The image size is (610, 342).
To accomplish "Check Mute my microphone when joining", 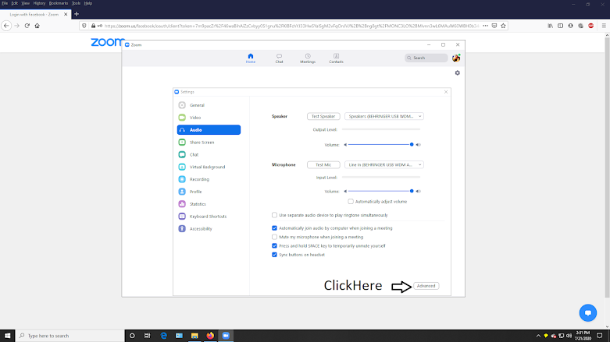I will [x=274, y=237].
